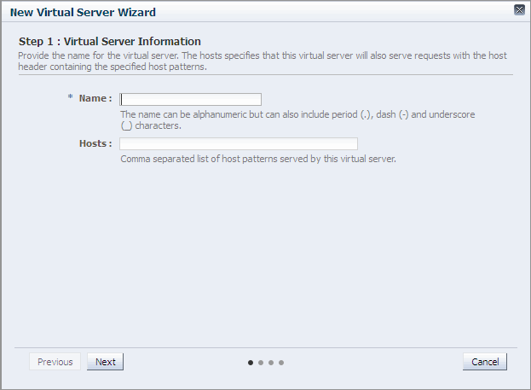Viewport: 531px width, 390px height.
Task: Click the 'New Virtual Server Wizard' title text
Action: click(x=83, y=13)
